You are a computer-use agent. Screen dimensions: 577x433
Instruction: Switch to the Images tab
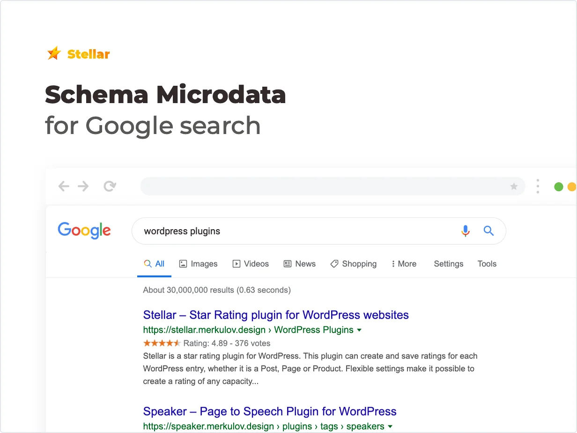coord(199,264)
